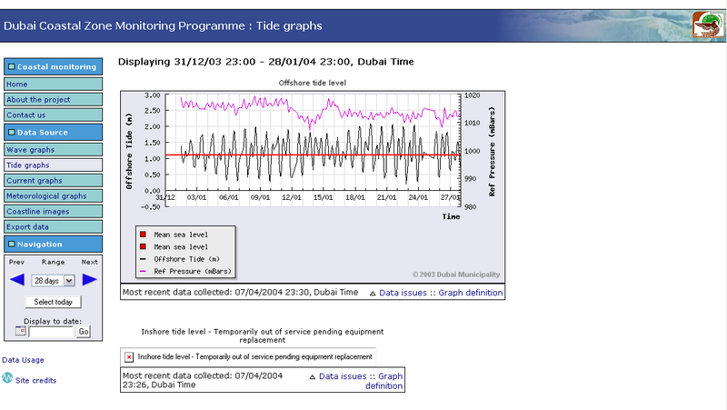This screenshot has height=410, width=727.
Task: Open the calendar date picker icon
Action: 20,331
